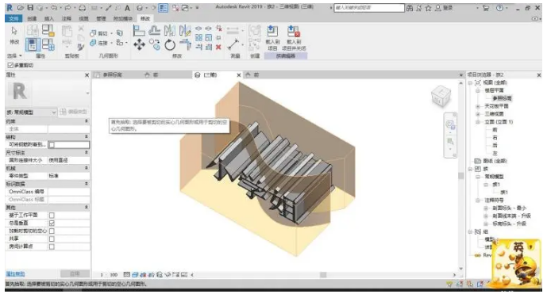Close the Properties panel
This screenshot has width=547, height=294.
tap(87, 75)
